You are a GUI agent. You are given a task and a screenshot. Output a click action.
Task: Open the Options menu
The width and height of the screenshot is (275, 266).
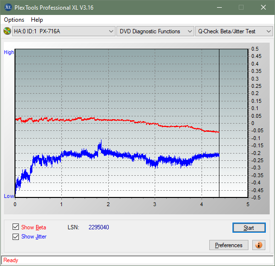click(14, 20)
